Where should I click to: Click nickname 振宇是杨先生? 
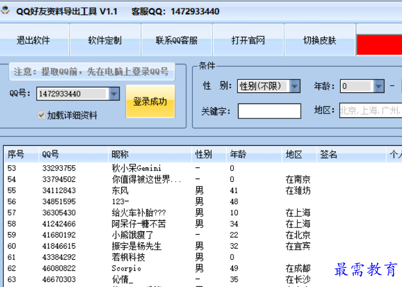pos(136,246)
